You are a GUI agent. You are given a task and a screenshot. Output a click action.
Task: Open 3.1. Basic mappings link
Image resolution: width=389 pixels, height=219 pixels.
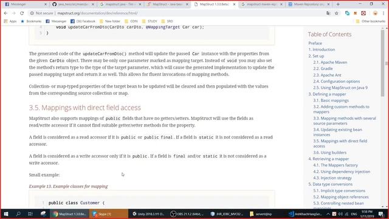331,100
